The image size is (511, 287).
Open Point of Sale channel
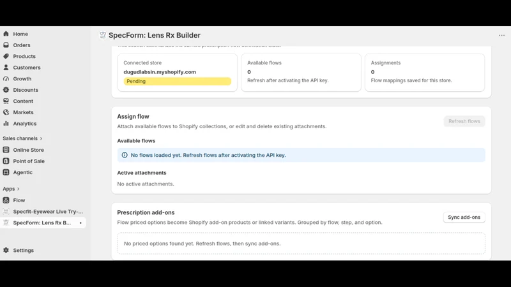tap(29, 161)
